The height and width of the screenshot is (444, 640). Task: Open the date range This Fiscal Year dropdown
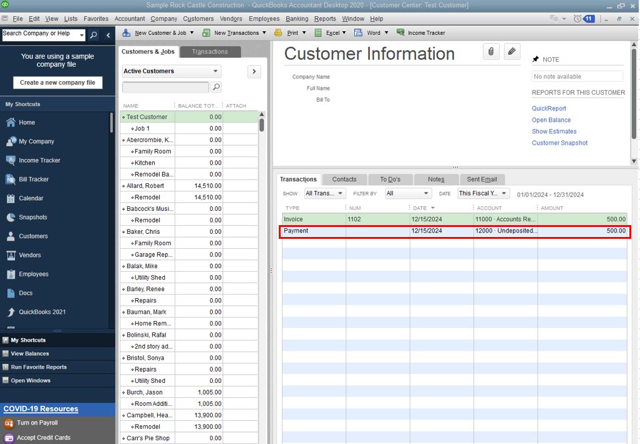point(483,194)
